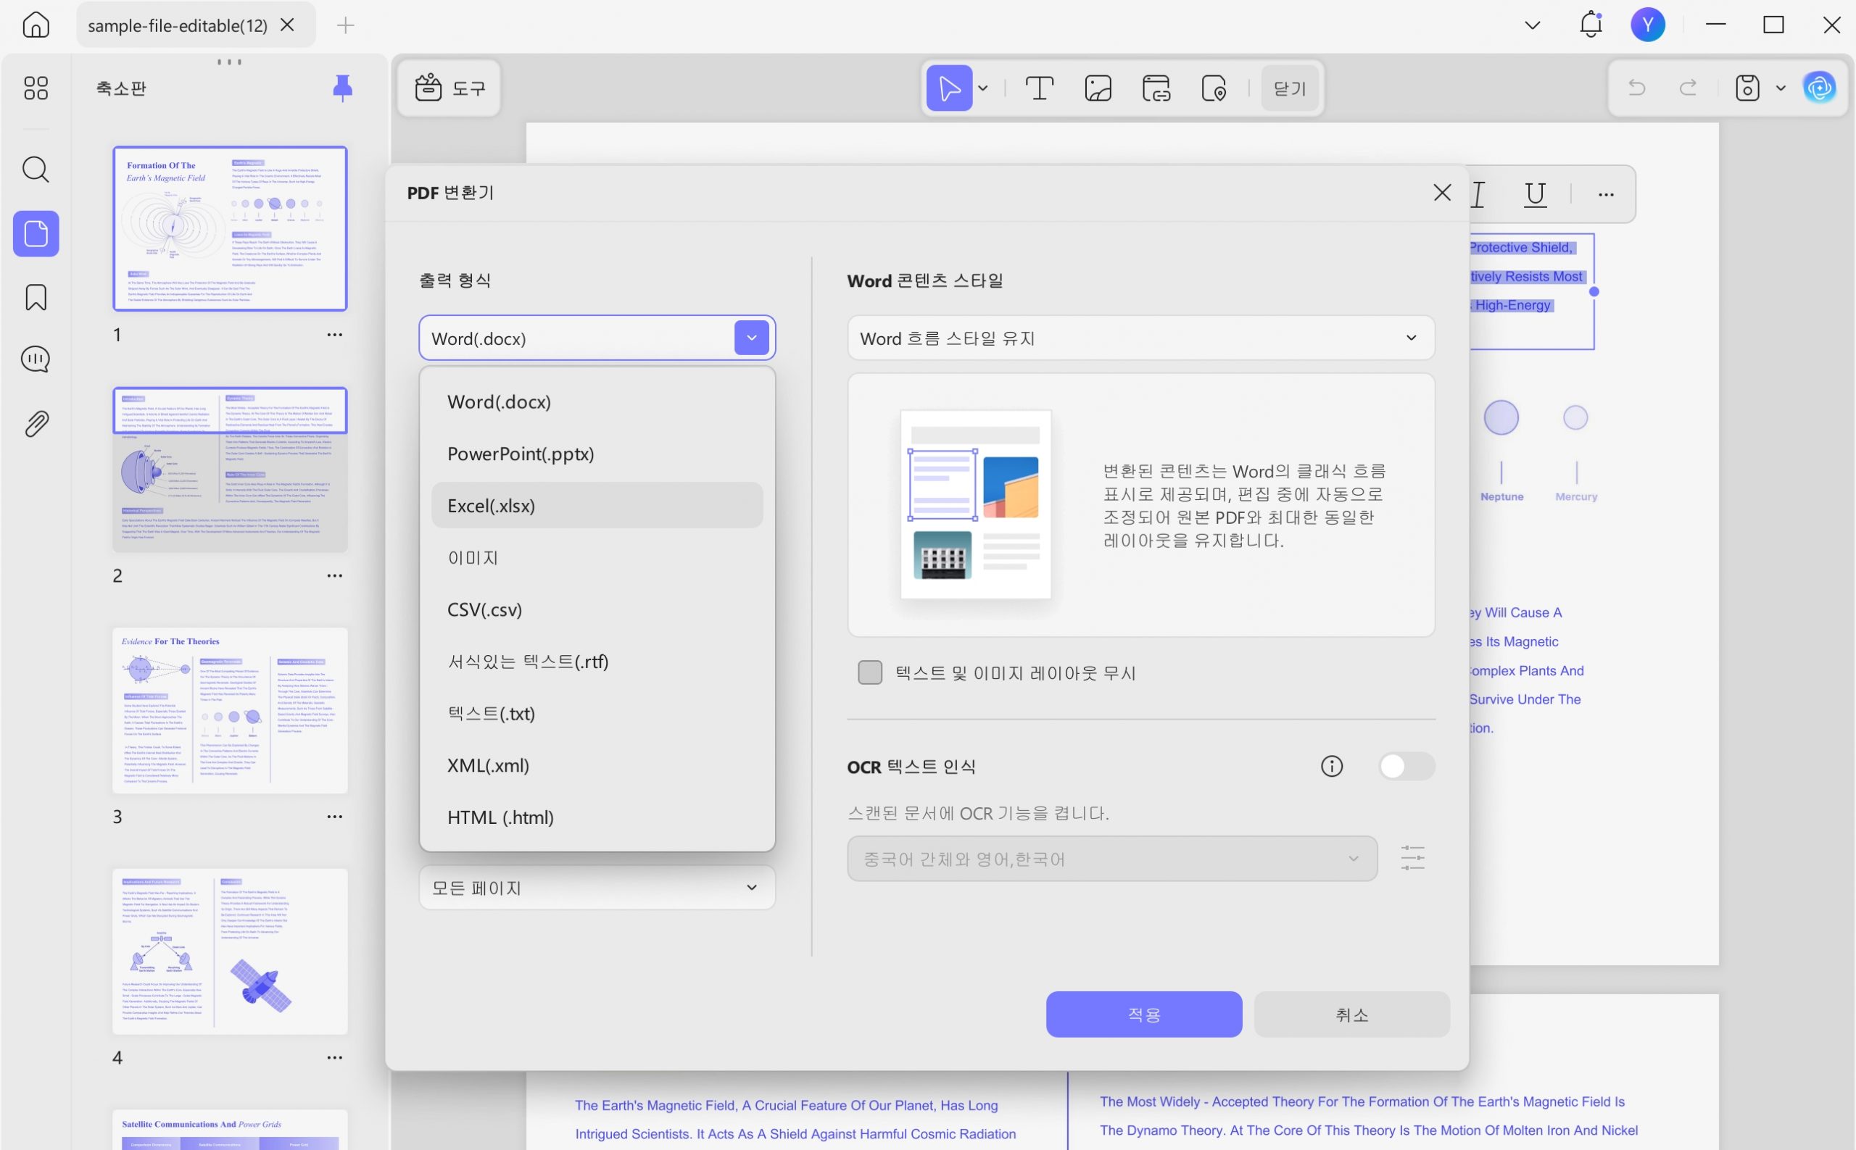Choose the text editing tool
This screenshot has height=1150, width=1856.
point(1040,88)
